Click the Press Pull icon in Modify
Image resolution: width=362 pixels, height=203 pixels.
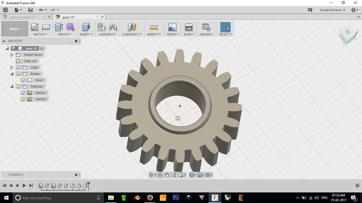coord(86,27)
